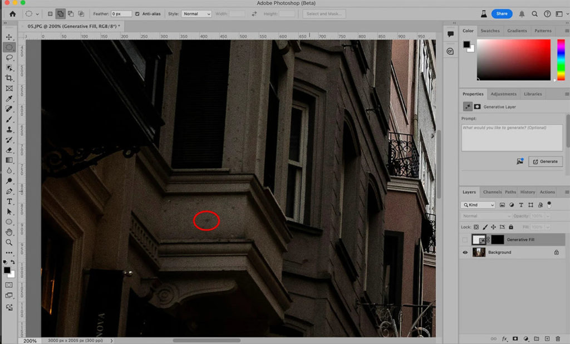Viewport: 570px width, 344px height.
Task: Expand the marquee tool preset picker arrow
Action: click(x=37, y=13)
